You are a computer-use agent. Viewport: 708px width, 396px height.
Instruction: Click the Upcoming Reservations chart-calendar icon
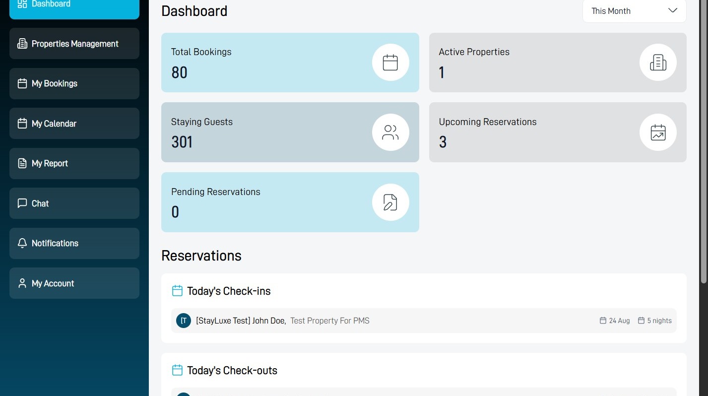click(x=658, y=132)
